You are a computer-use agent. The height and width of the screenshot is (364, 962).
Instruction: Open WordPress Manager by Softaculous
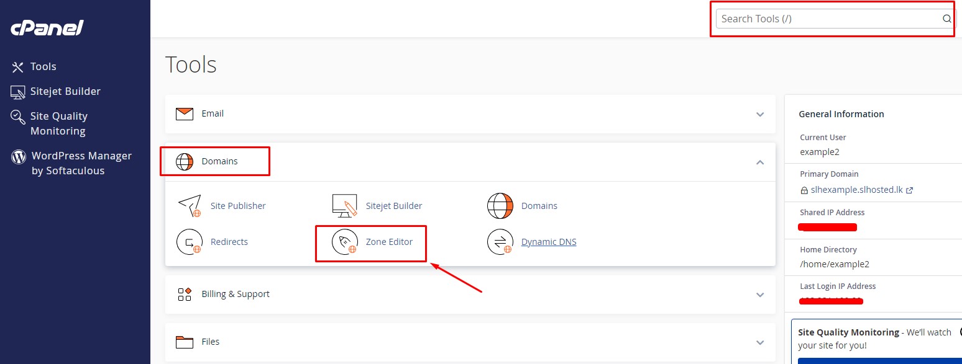(x=81, y=163)
